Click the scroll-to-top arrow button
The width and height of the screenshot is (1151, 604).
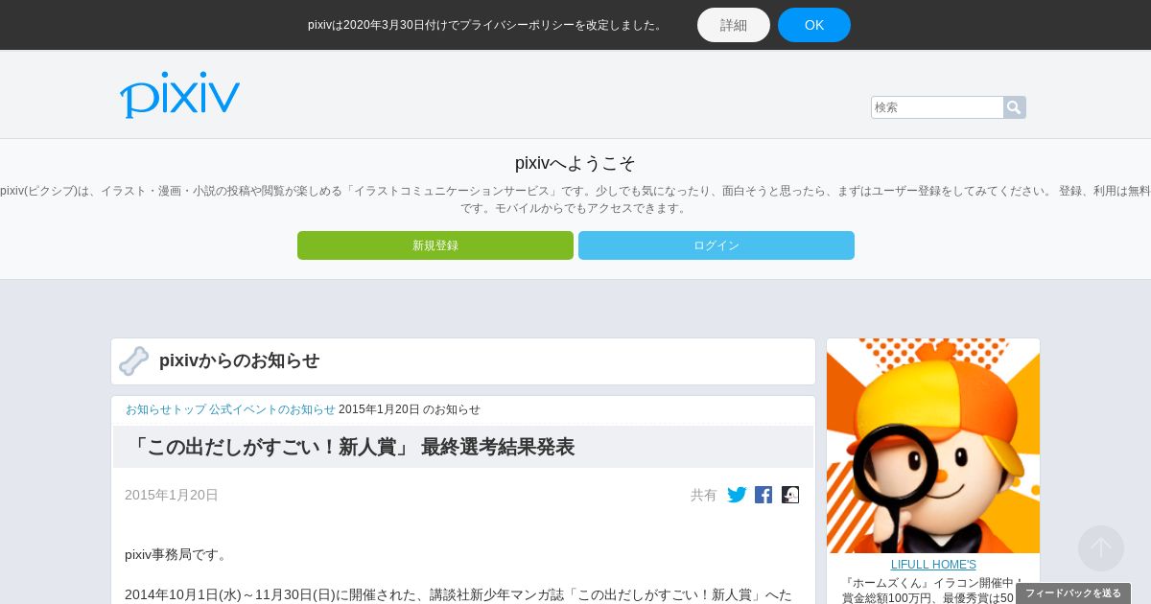tap(1101, 548)
